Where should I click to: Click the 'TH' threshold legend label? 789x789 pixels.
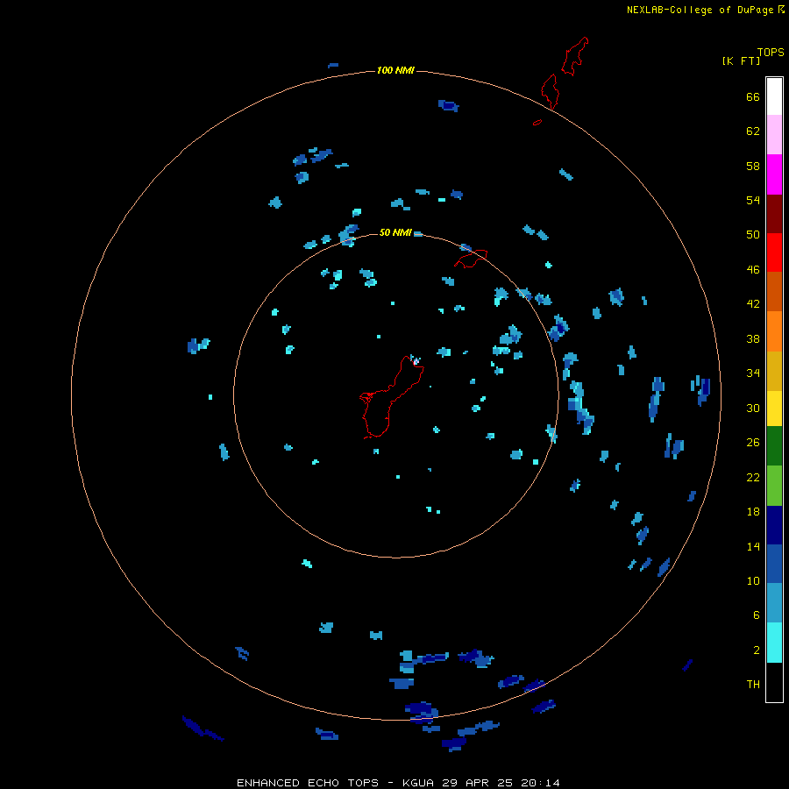point(753,685)
